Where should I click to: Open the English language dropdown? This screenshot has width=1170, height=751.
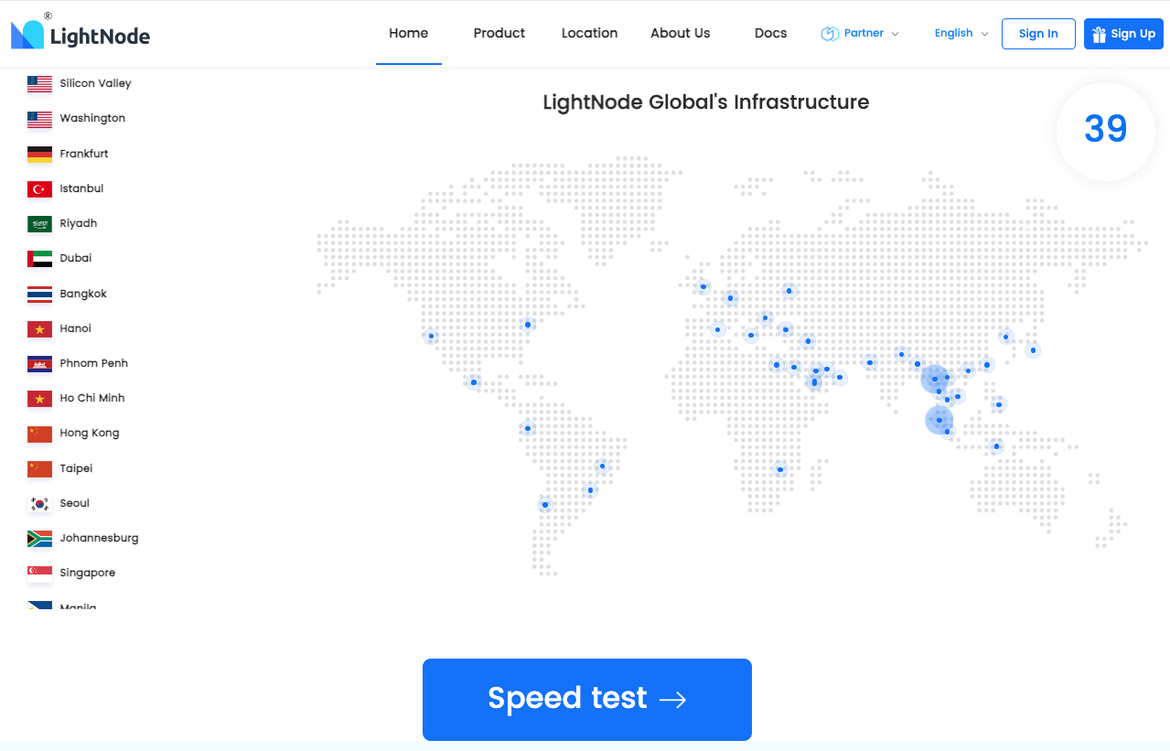(951, 33)
